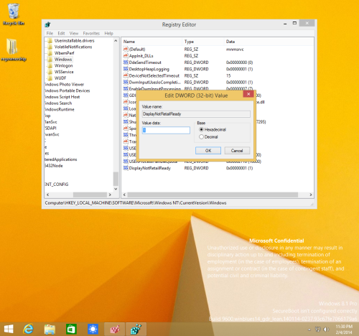Image resolution: width=359 pixels, height=336 pixels.
Task: Open the regownership folder on desktop
Action: coord(13,50)
